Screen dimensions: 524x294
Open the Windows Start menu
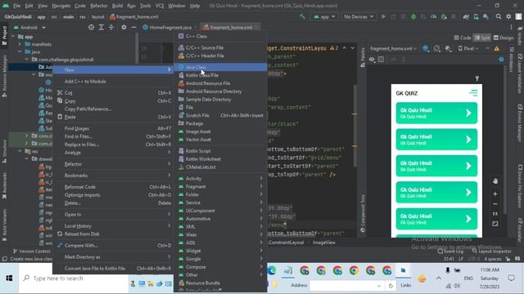(9, 278)
